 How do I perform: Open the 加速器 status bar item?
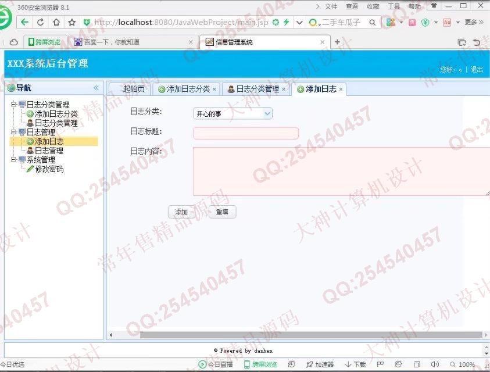(320, 364)
